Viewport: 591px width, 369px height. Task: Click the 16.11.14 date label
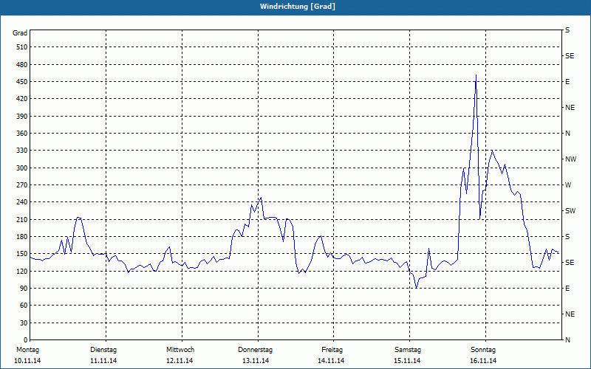[483, 361]
